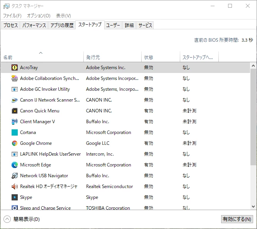This screenshot has width=257, height=229.
Task: Select the Skype entry name
Action: pyautogui.click(x=26, y=197)
